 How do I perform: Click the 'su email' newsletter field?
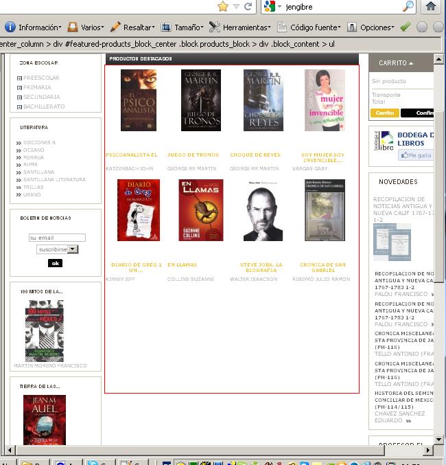click(57, 238)
